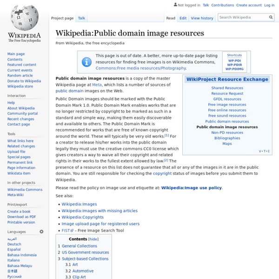The image size is (279, 279).
Task: Click the WP:PDI shortcut
Action: (234, 60)
